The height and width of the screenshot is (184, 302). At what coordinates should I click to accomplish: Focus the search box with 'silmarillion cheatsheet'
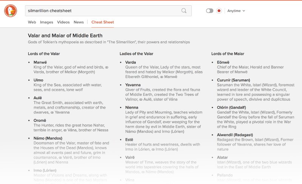(108, 11)
